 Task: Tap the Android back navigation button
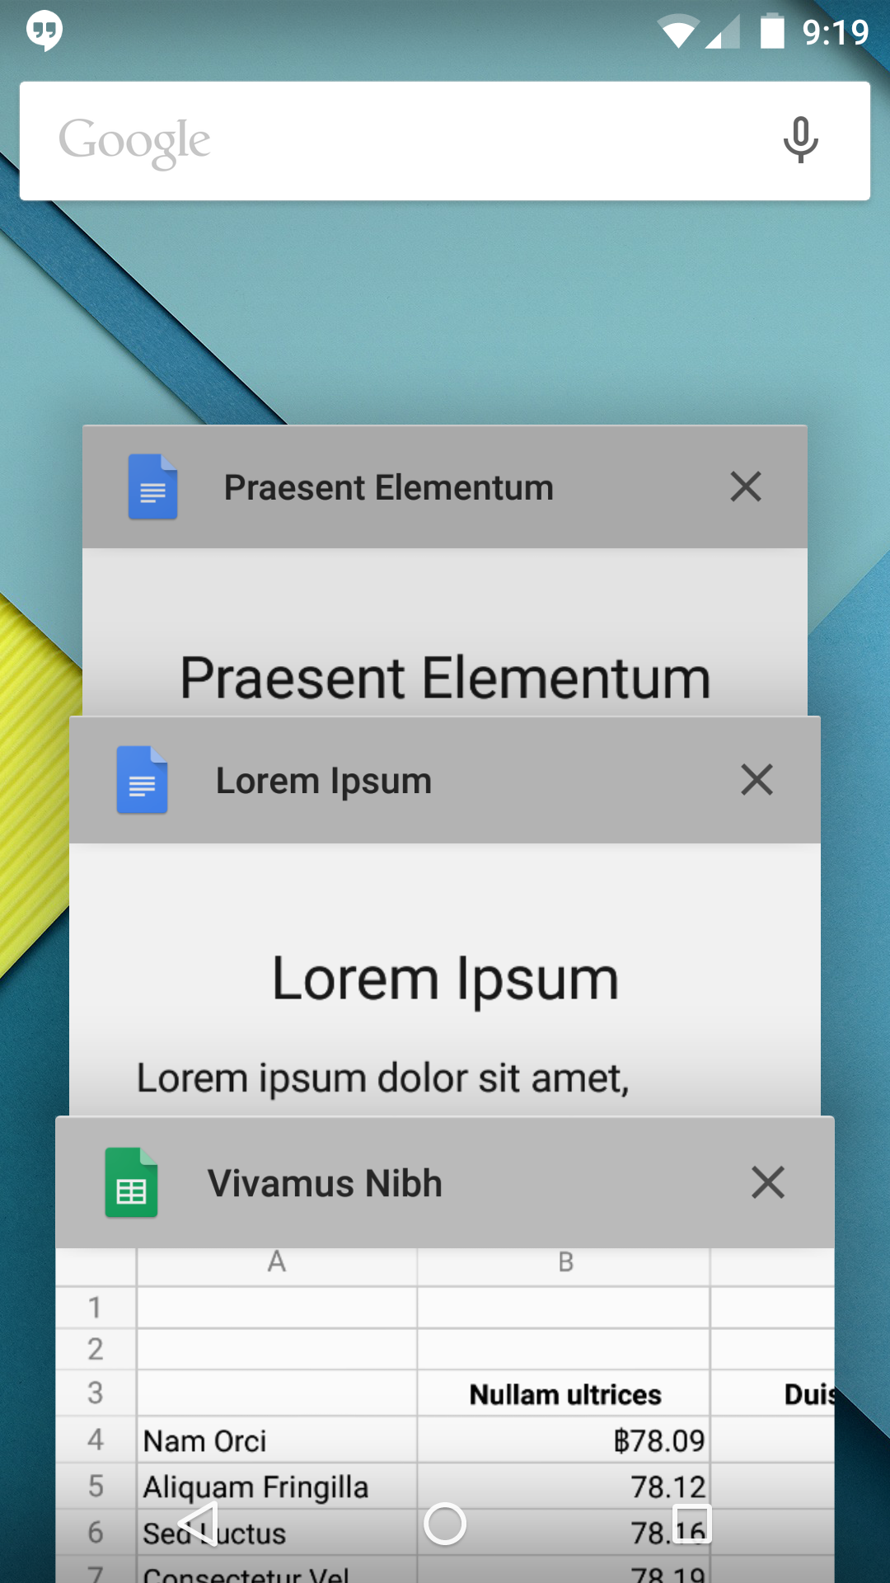pos(198,1523)
